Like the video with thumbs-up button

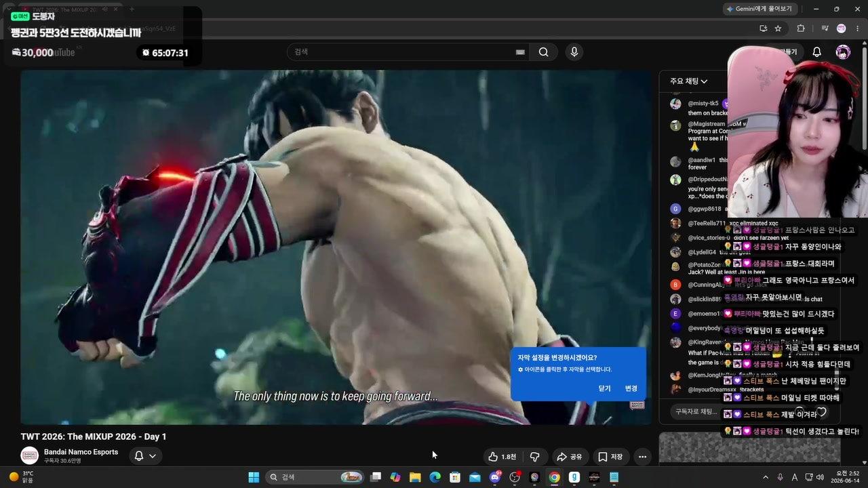502,457
